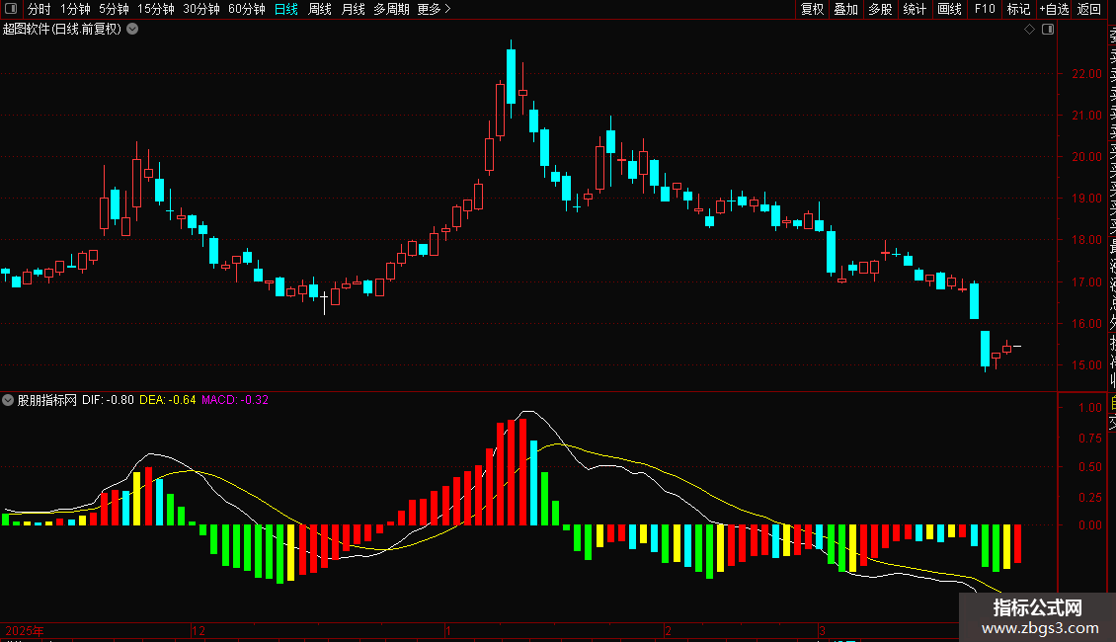Click the MACD: -0.32 value label
Screen dimensions: 1116x642
click(x=235, y=400)
